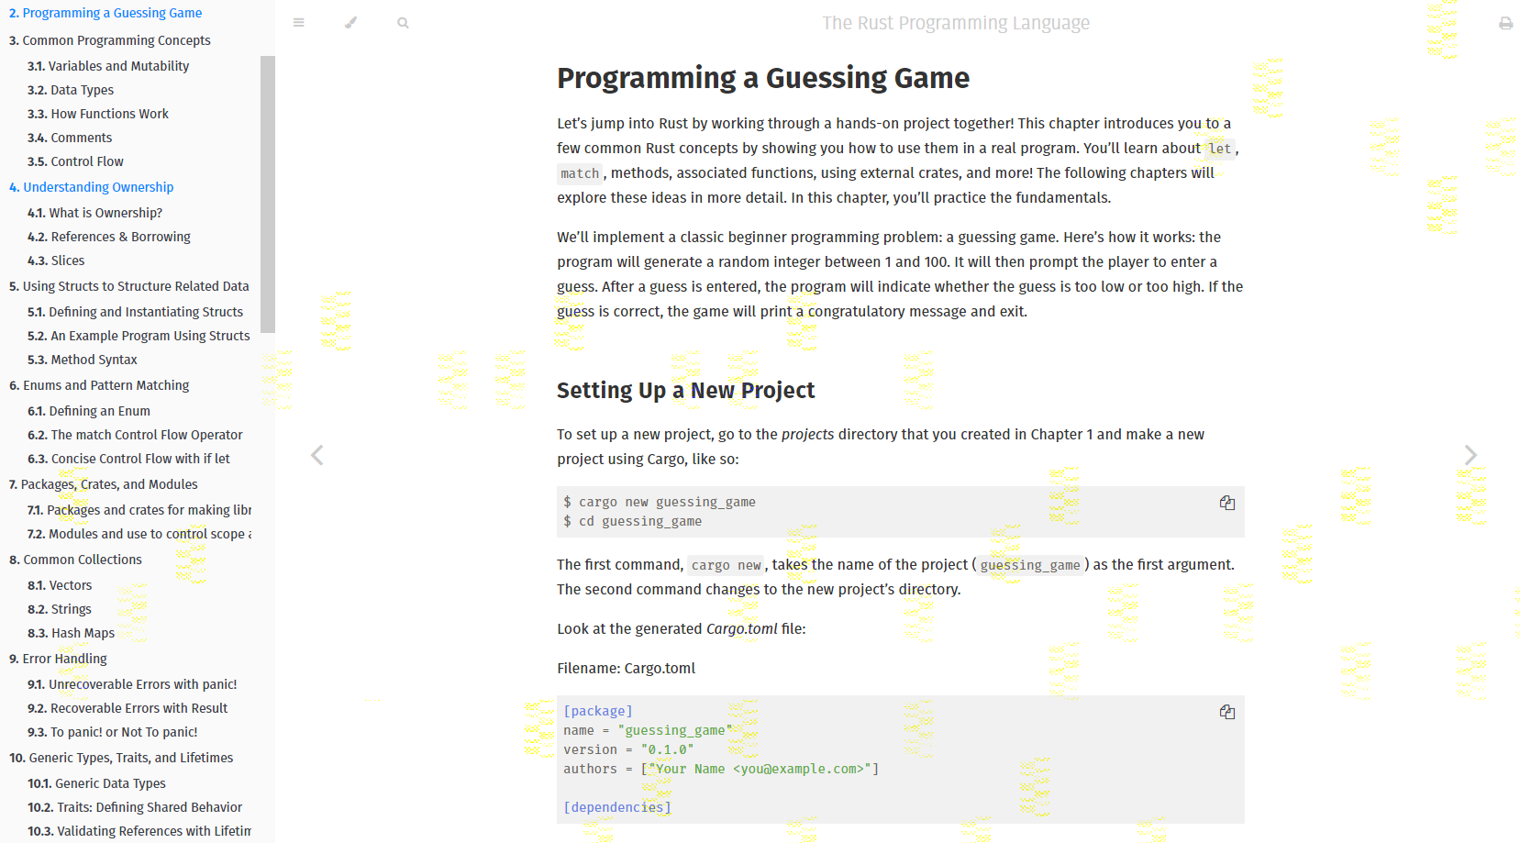
Task: Click the '$ cd guessing_game' command line
Action: (633, 521)
